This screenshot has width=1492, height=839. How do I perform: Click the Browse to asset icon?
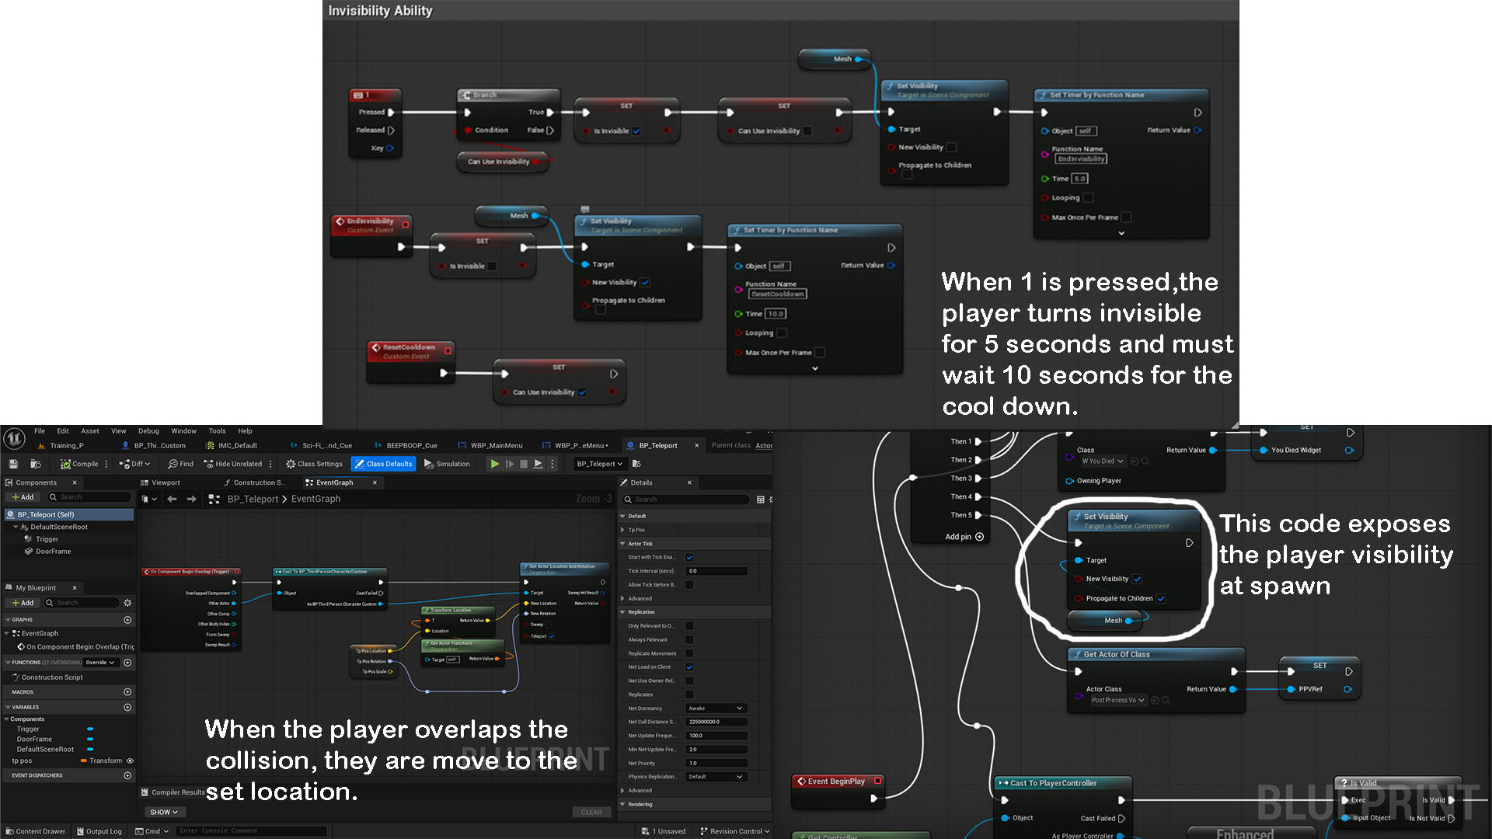pos(35,464)
